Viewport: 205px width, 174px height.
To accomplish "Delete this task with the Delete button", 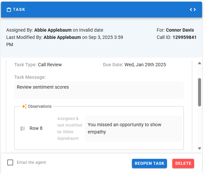I will (x=183, y=163).
